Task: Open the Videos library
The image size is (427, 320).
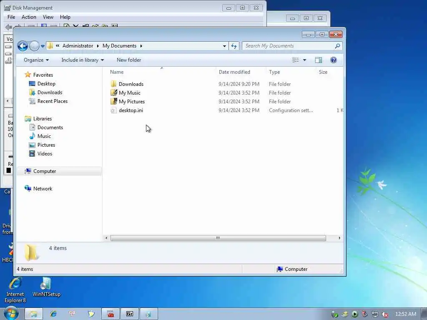Action: [45, 153]
